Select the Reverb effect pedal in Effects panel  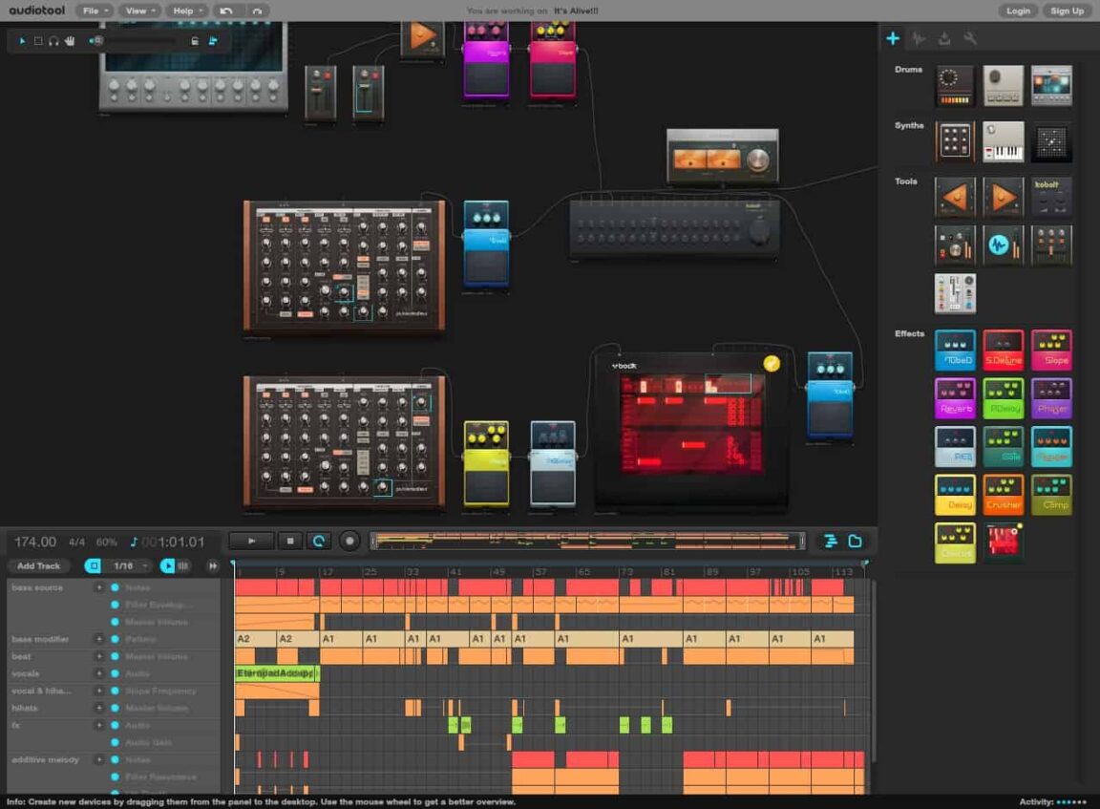pyautogui.click(x=955, y=397)
